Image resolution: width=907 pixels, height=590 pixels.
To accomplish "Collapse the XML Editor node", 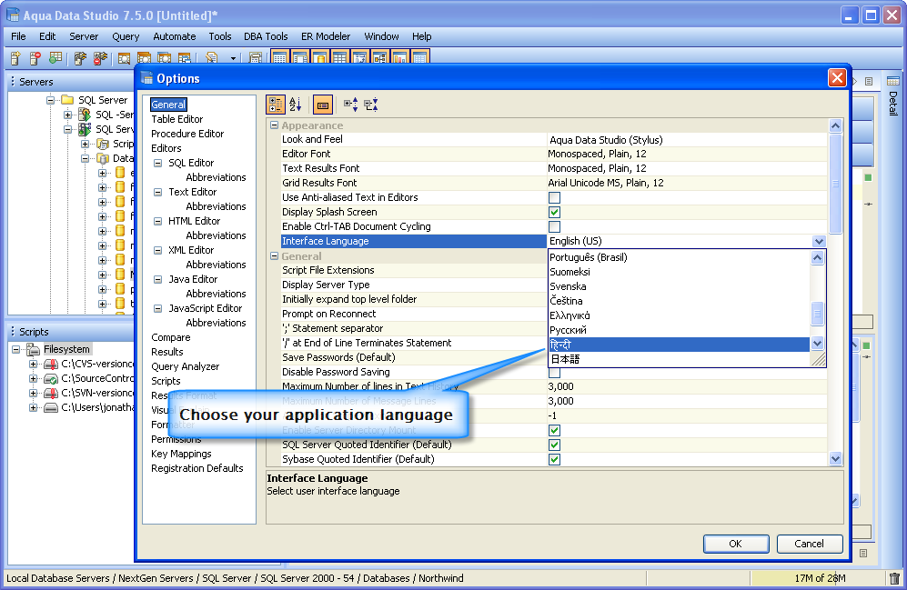I will click(157, 250).
